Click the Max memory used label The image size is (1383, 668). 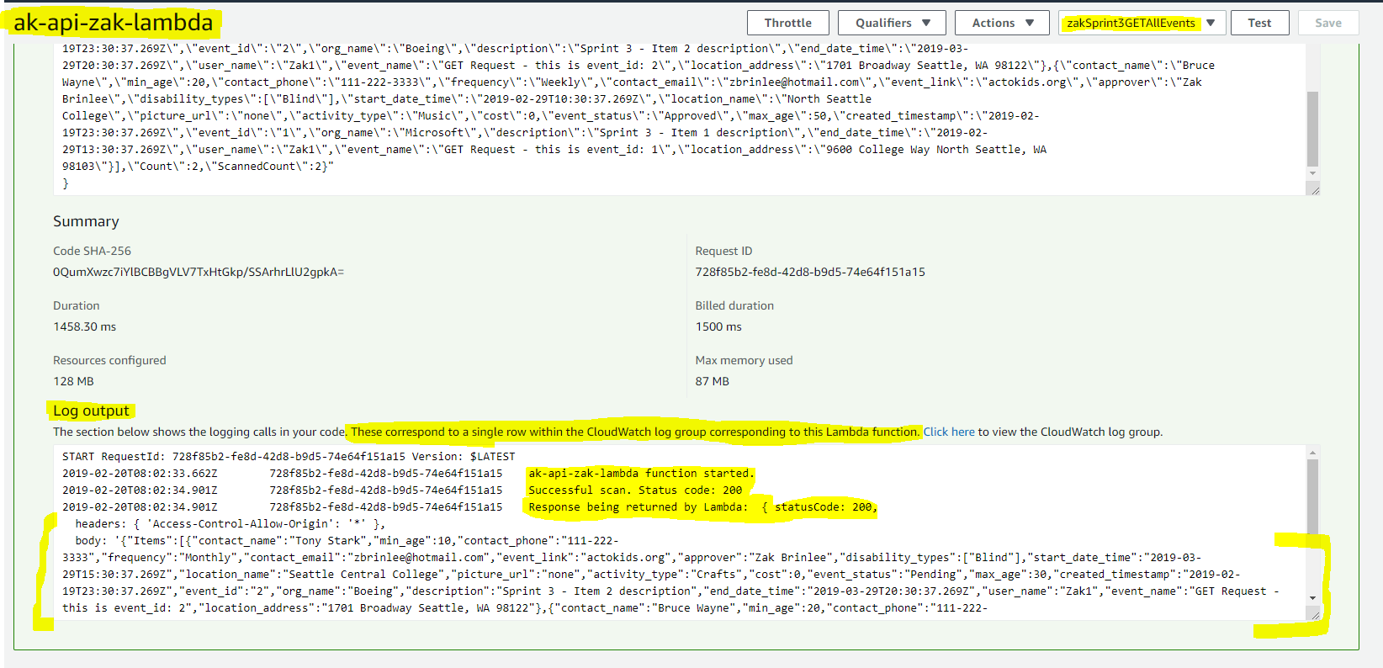744,360
